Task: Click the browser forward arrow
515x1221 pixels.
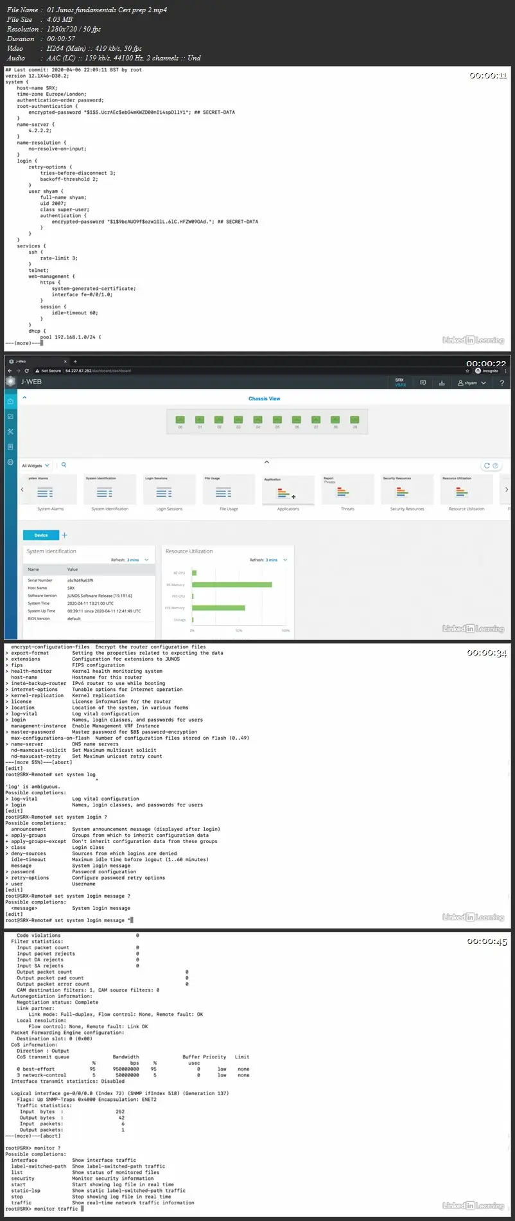Action: (18, 371)
